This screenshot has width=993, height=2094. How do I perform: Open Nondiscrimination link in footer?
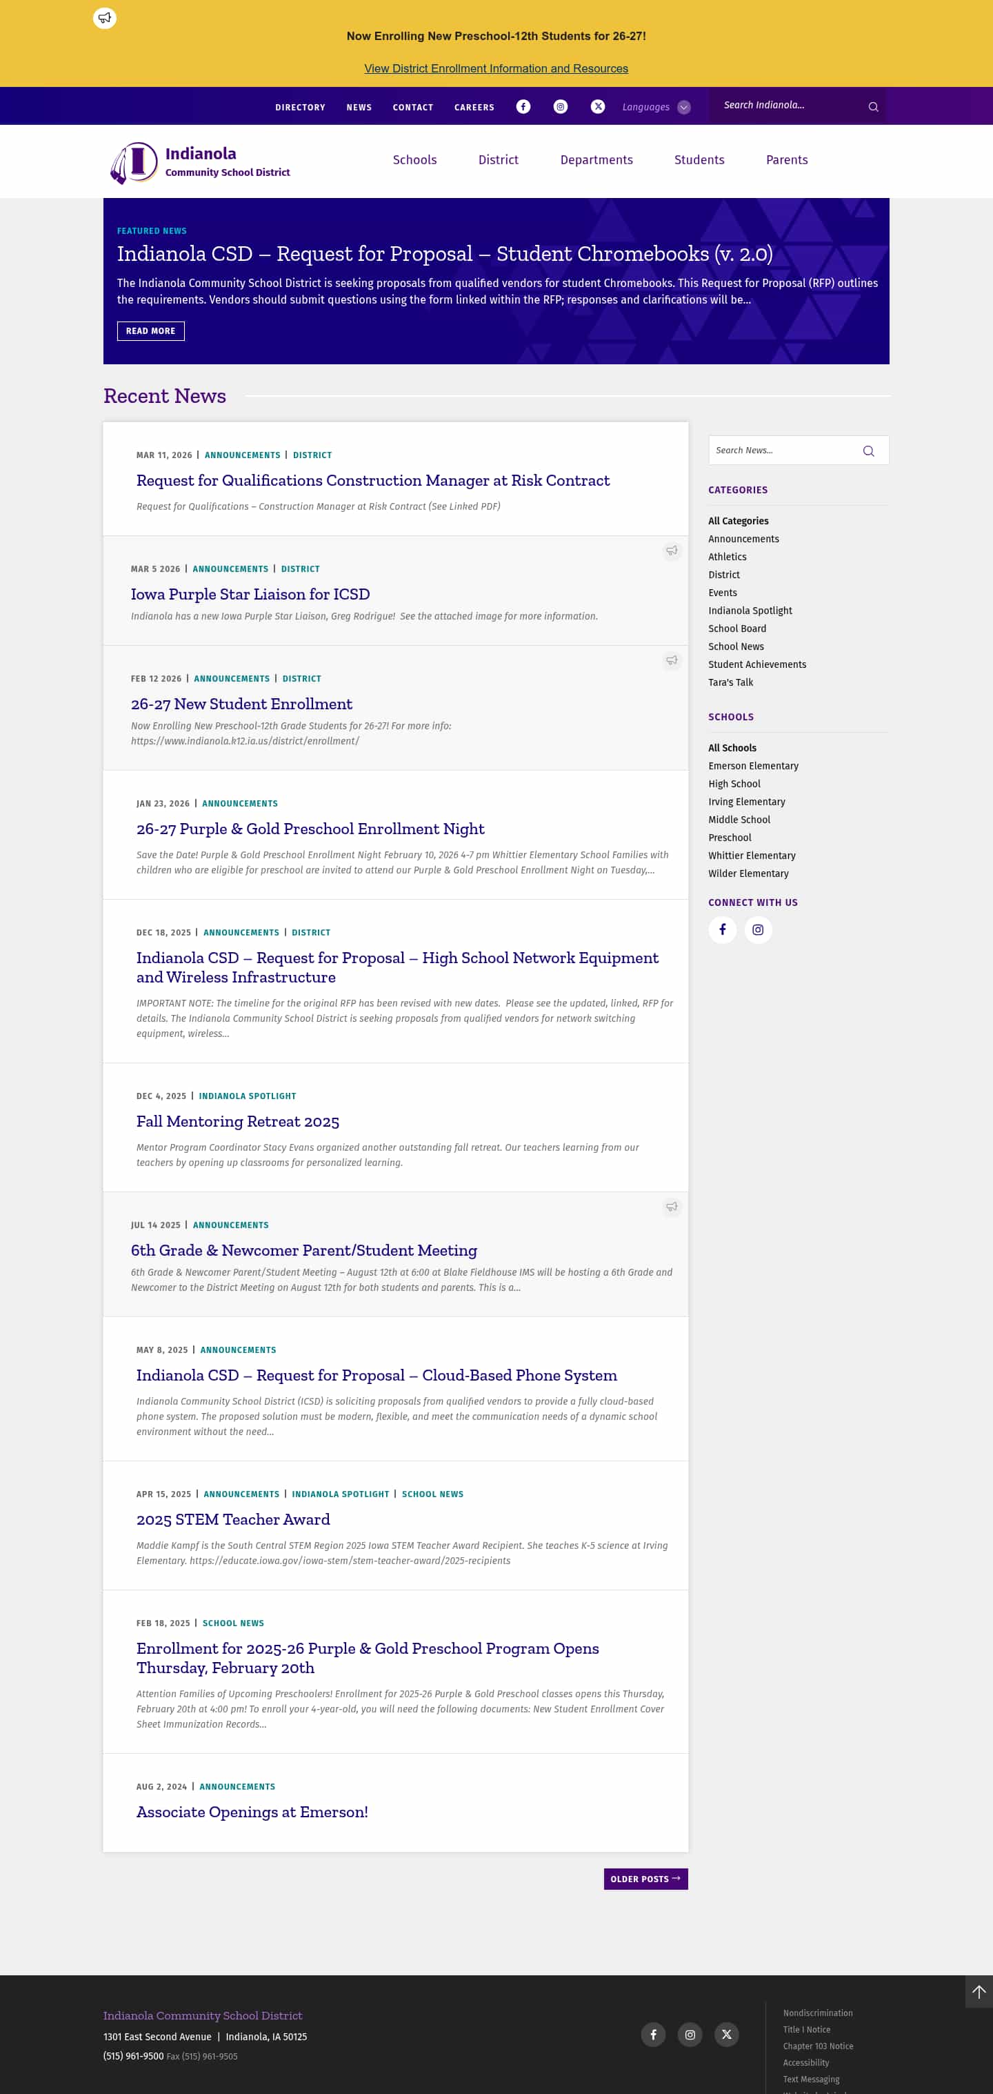817,2013
